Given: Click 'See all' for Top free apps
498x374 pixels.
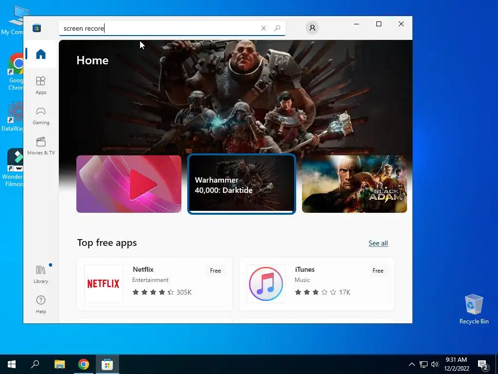Looking at the screenshot, I should (x=378, y=243).
